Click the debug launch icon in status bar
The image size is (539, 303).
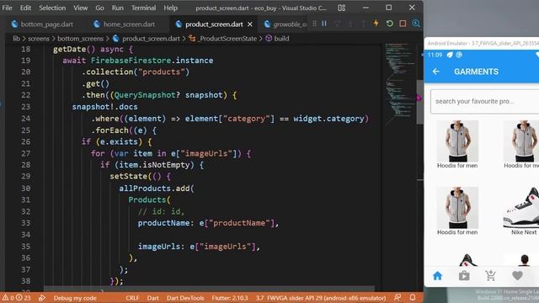click(42, 298)
